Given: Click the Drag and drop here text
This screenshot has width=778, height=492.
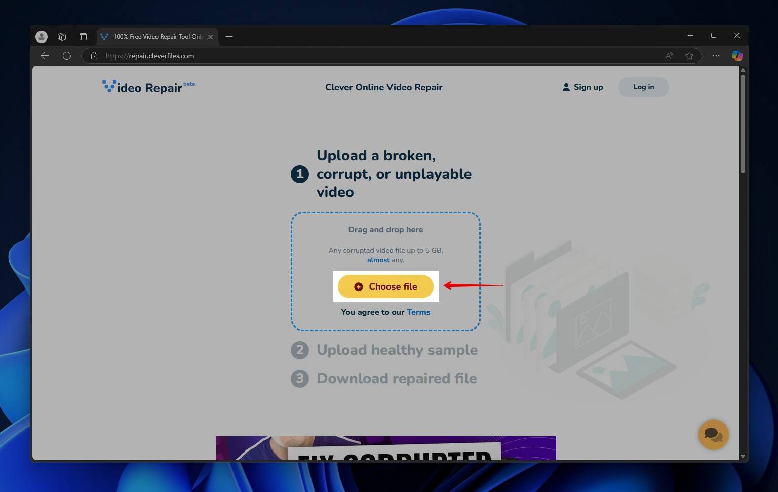Looking at the screenshot, I should pyautogui.click(x=385, y=230).
